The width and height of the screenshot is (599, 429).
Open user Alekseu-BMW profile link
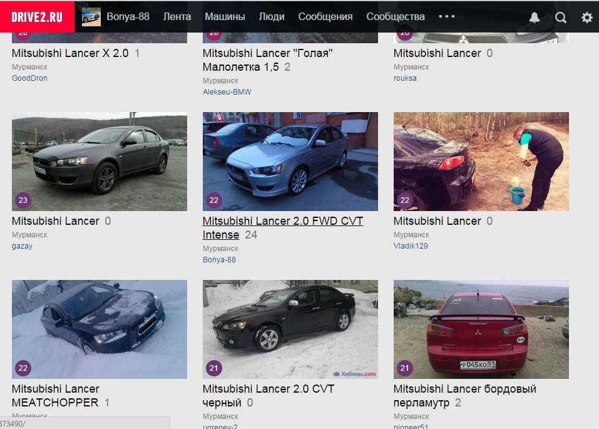click(227, 92)
